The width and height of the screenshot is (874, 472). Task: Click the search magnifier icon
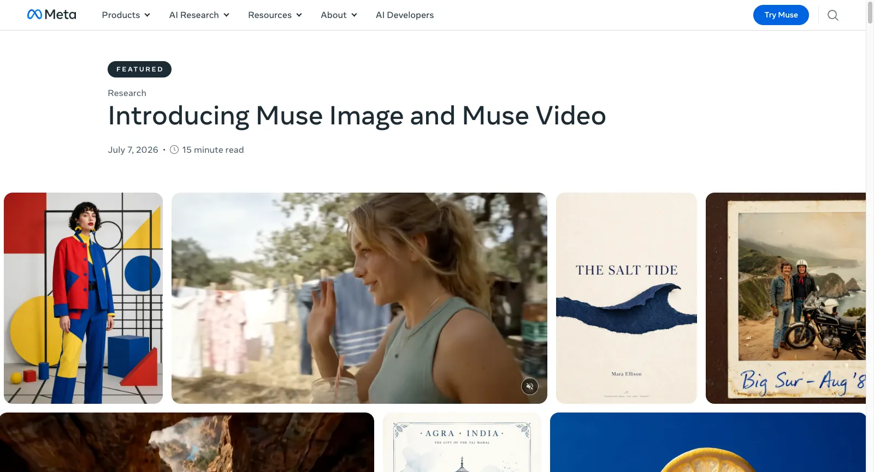[832, 15]
